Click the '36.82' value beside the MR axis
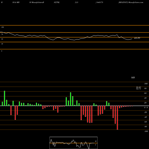The image size is (149, 149). (139, 87)
